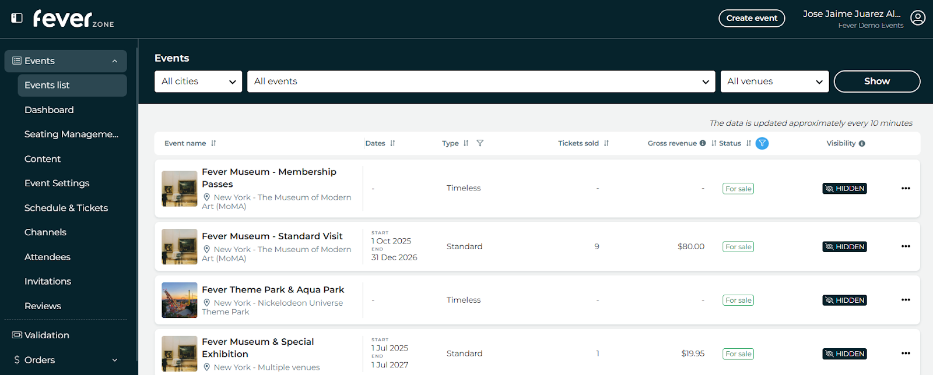Click the Fever Zone logo
The image size is (933, 375).
73,19
